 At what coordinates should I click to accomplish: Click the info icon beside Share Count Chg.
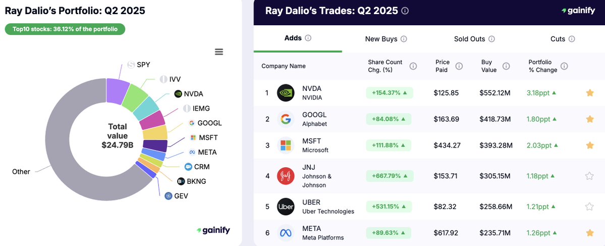click(413, 66)
